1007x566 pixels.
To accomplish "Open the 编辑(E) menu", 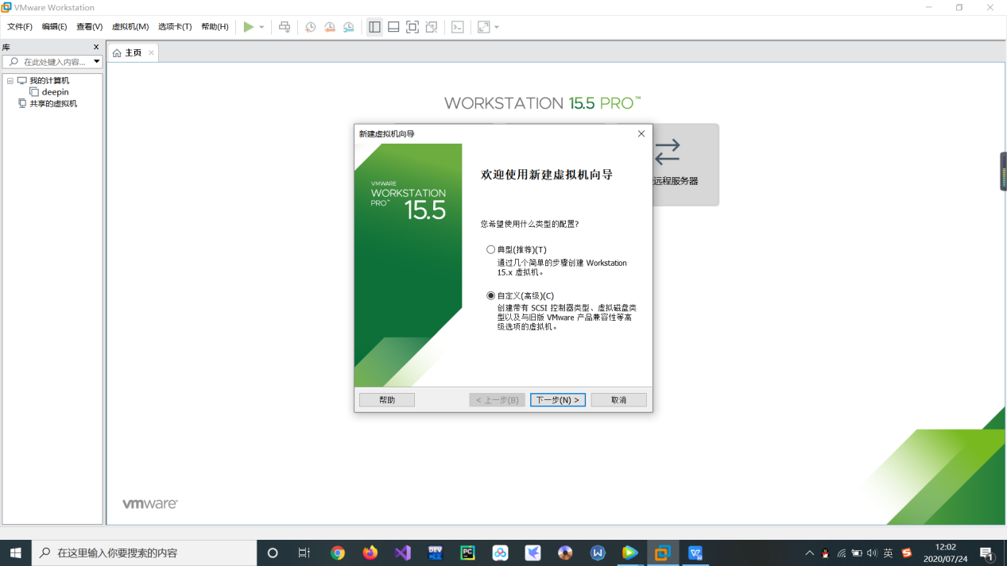I will 54,27.
